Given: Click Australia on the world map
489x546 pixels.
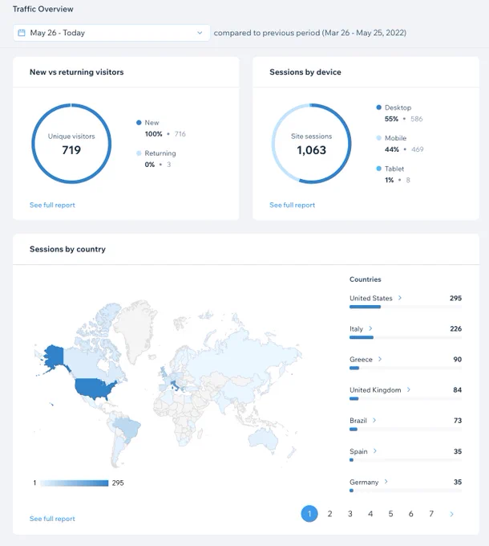Looking at the screenshot, I should point(263,438).
